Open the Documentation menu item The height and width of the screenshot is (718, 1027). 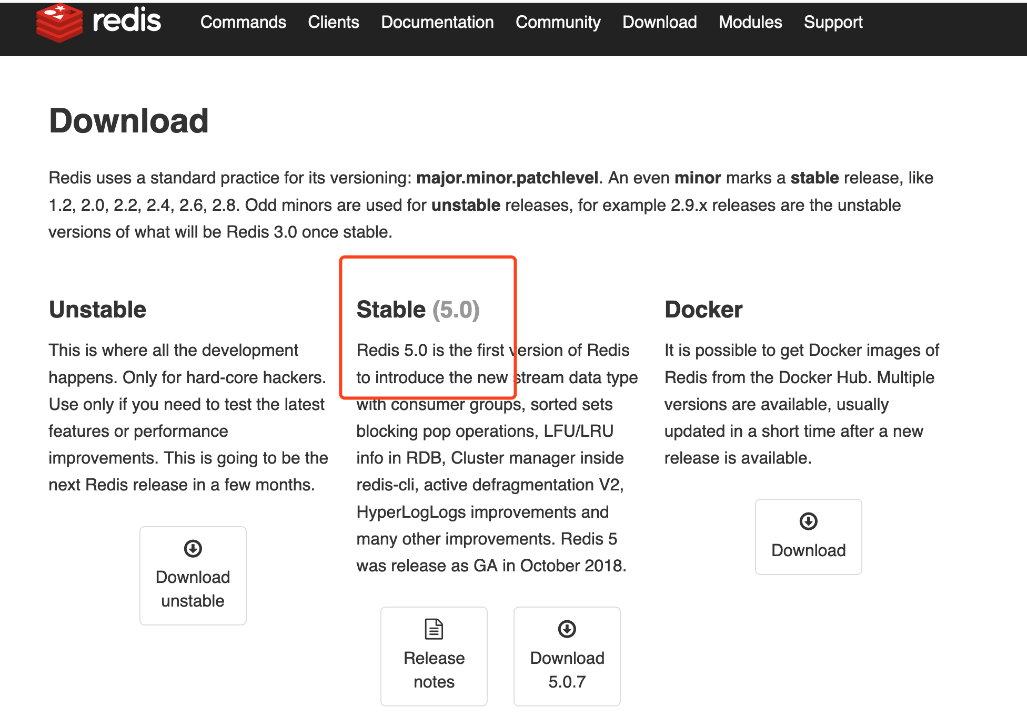click(437, 22)
